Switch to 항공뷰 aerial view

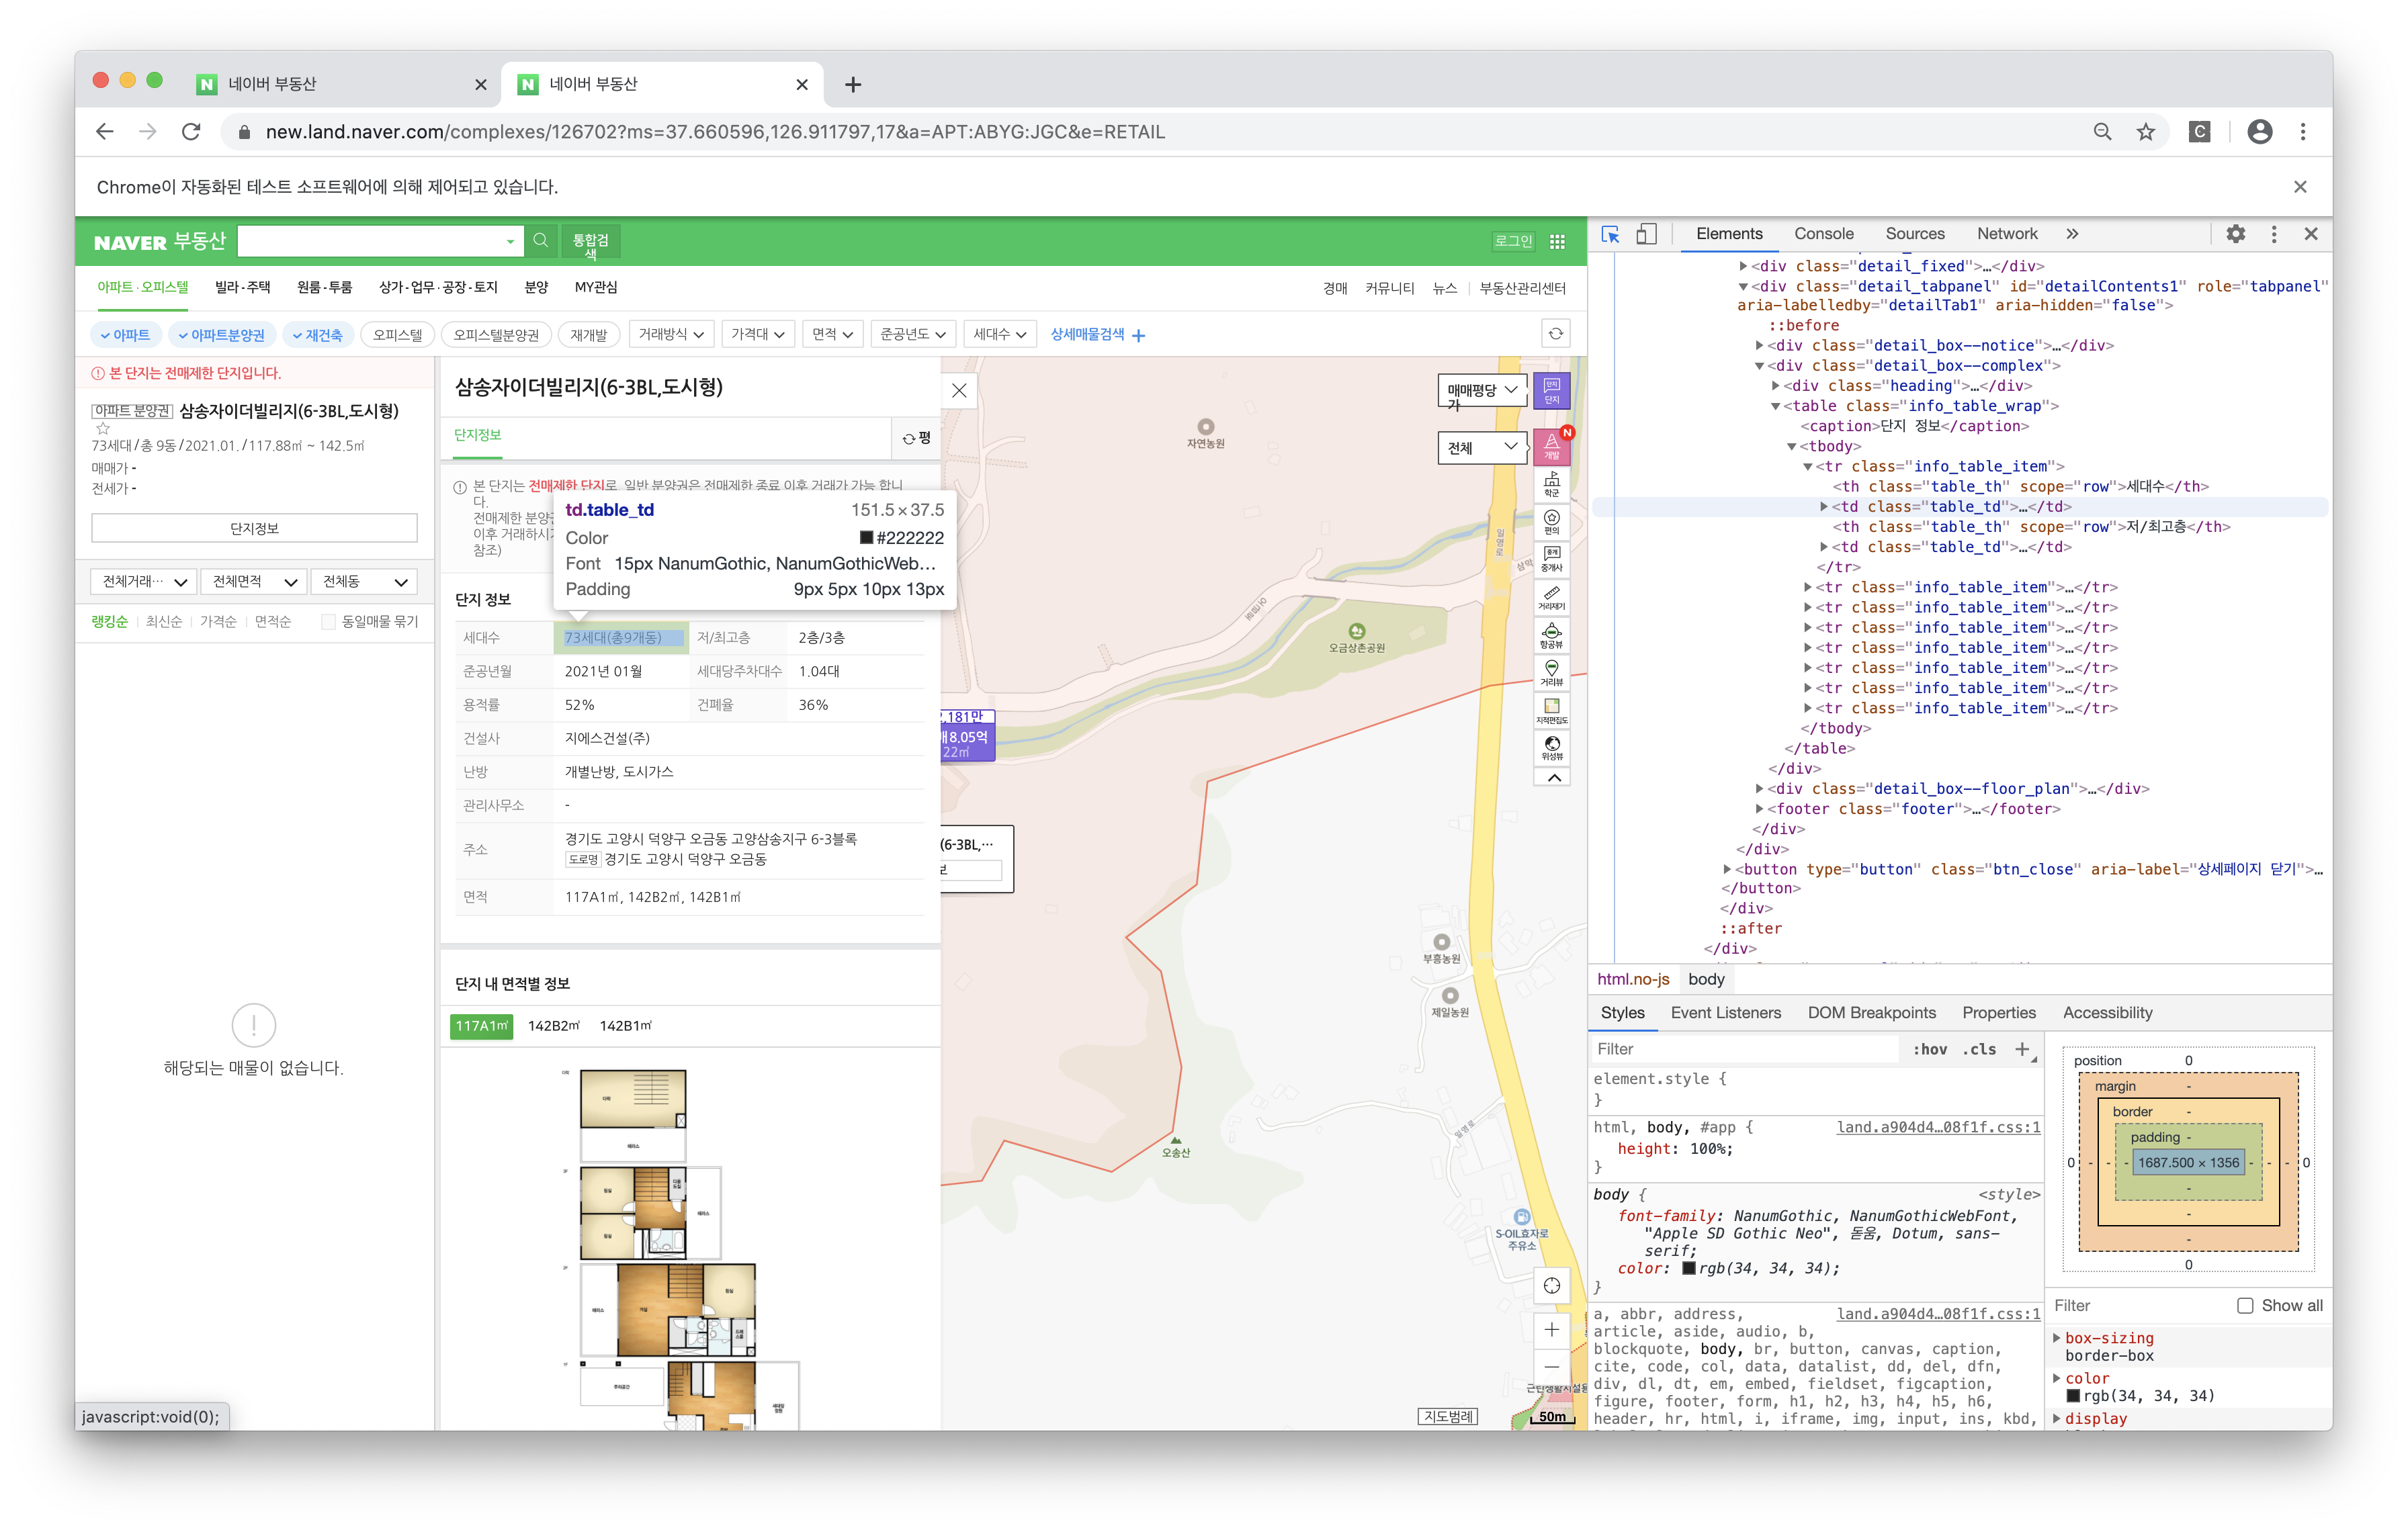pyautogui.click(x=1551, y=635)
